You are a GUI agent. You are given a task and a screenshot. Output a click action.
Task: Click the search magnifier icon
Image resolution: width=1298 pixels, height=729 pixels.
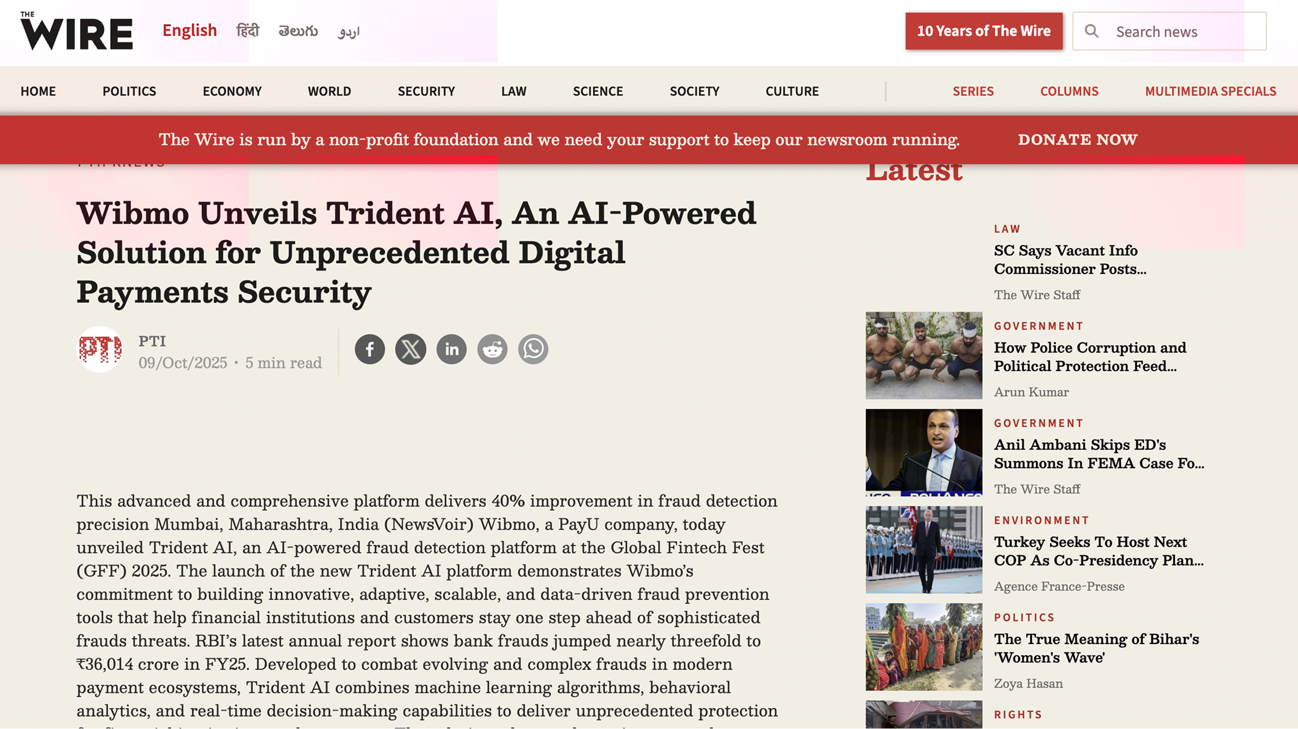(1092, 31)
